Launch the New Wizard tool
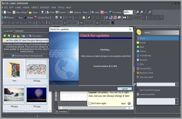Viewport: 182px width, 119px height. point(20,12)
